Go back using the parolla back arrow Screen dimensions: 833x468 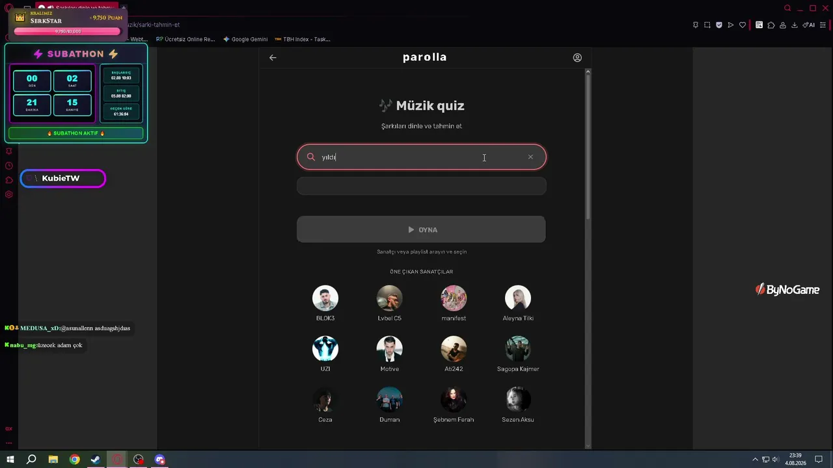pyautogui.click(x=273, y=57)
